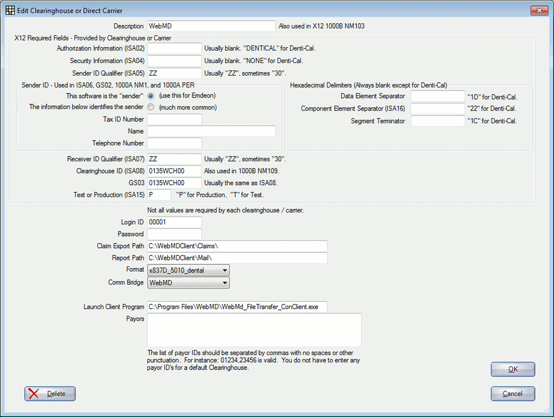Click the Test or Production (ISA15) box
This screenshot has height=417, width=554.
point(159,195)
